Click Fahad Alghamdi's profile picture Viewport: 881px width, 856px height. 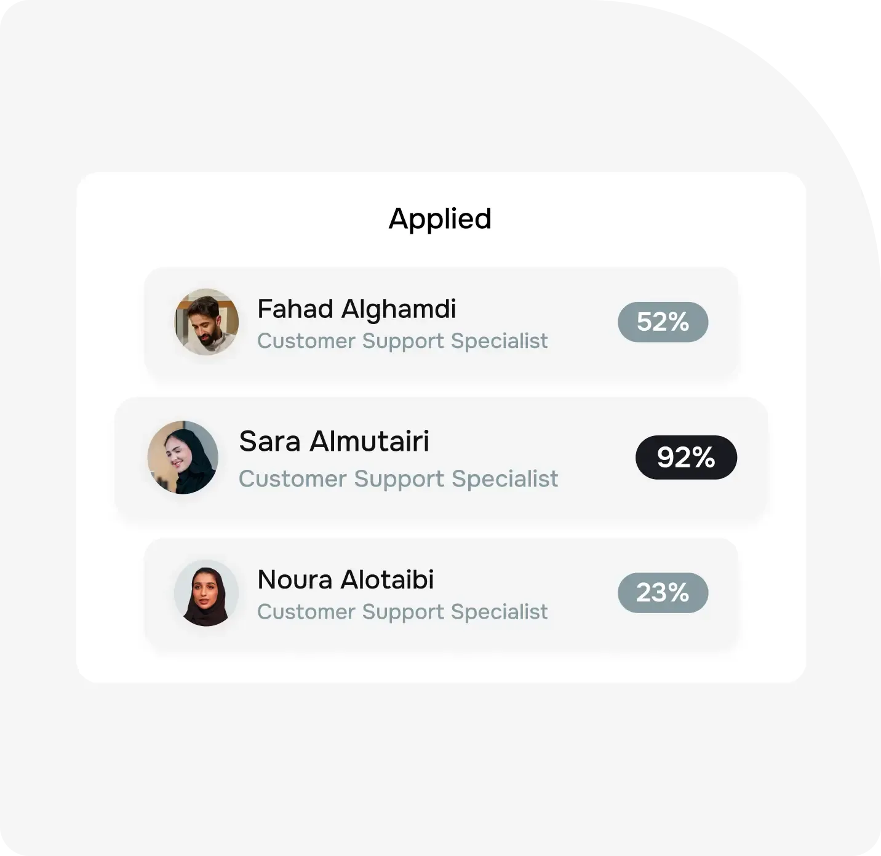click(x=206, y=322)
